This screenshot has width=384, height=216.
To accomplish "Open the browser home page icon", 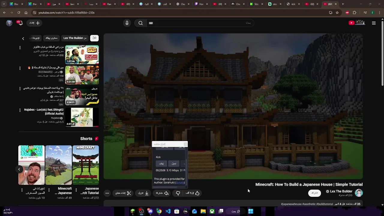I will pyautogui.click(x=26, y=13).
